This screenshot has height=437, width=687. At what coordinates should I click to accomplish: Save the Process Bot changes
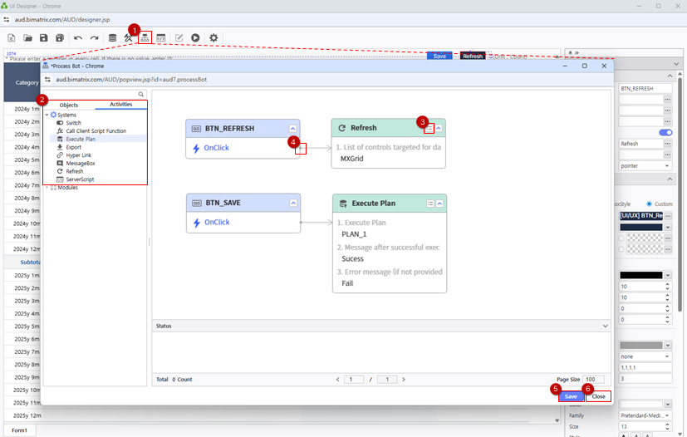pyautogui.click(x=570, y=397)
